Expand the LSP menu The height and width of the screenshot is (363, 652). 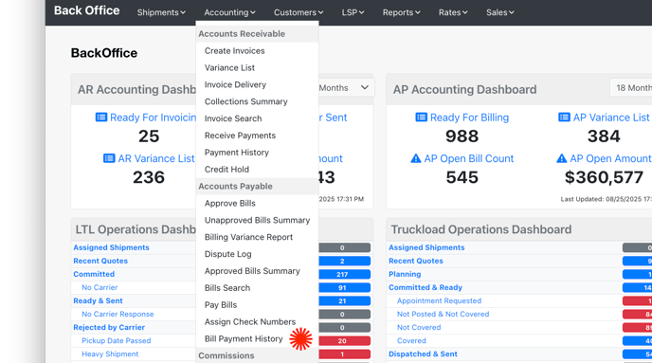click(353, 12)
